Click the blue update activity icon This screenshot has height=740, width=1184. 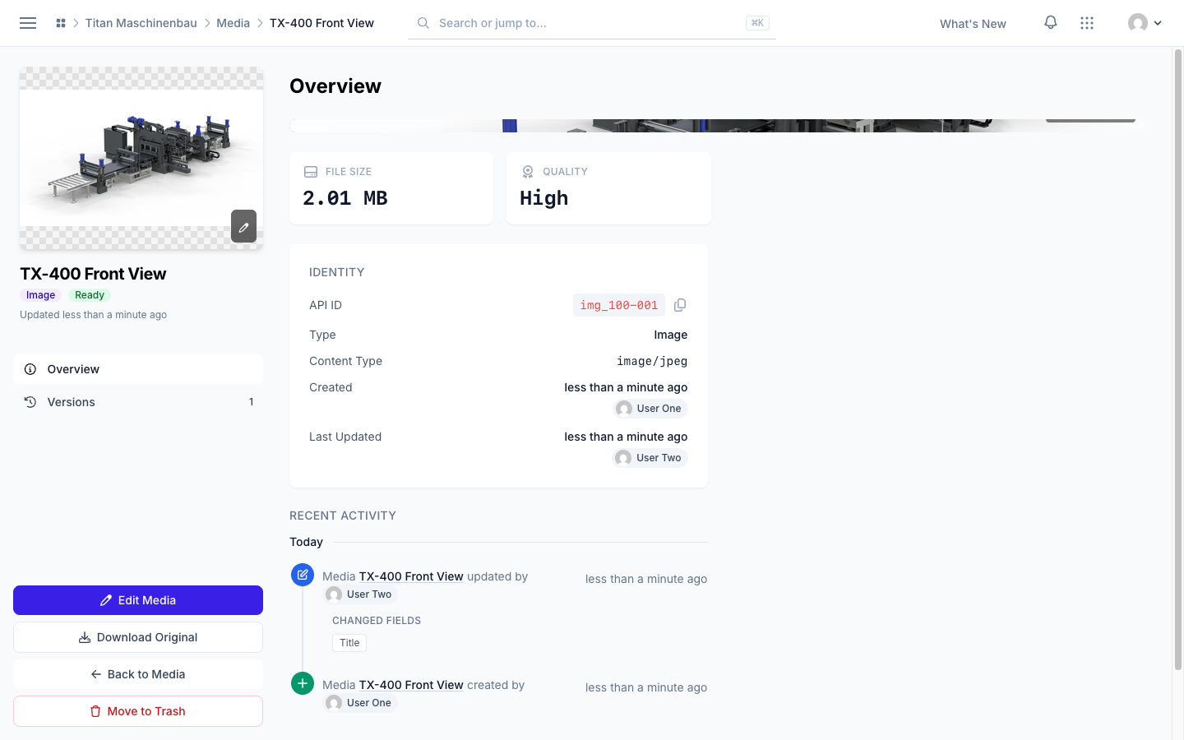click(303, 575)
